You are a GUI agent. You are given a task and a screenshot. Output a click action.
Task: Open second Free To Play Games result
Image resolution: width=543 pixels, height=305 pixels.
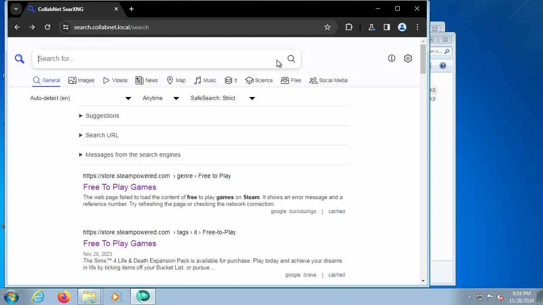[x=120, y=243]
